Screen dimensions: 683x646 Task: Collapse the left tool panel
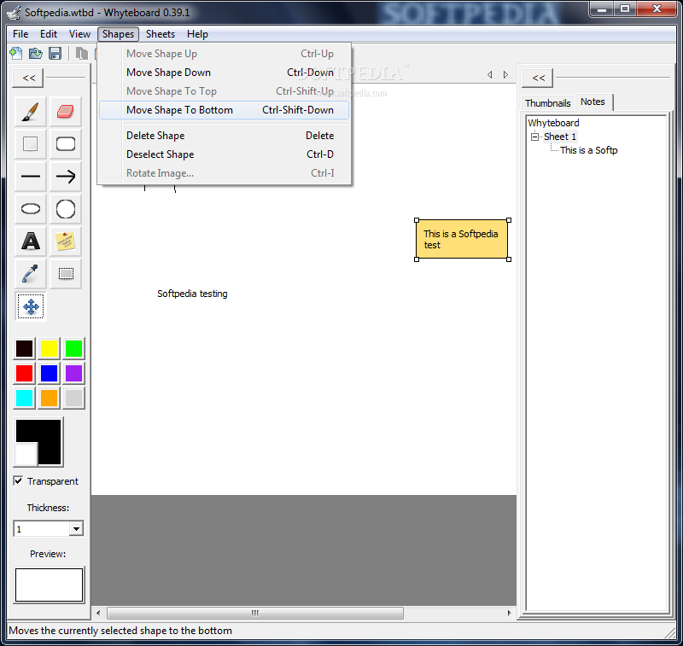coord(29,78)
